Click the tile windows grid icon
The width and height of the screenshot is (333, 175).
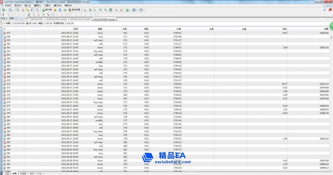point(110,10)
